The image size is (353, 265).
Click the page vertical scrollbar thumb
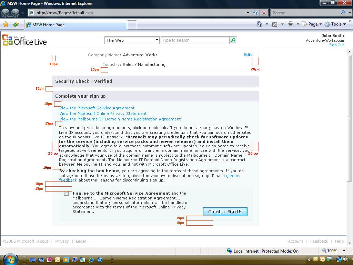click(x=350, y=118)
